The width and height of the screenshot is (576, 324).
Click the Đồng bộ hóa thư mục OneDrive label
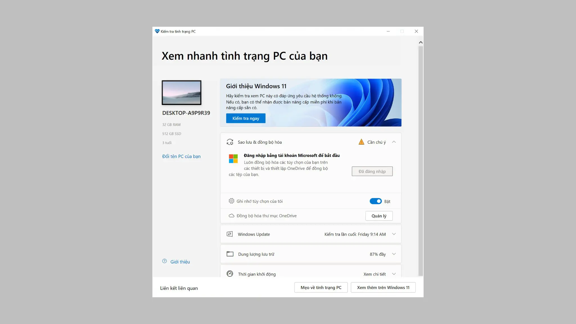point(267,216)
